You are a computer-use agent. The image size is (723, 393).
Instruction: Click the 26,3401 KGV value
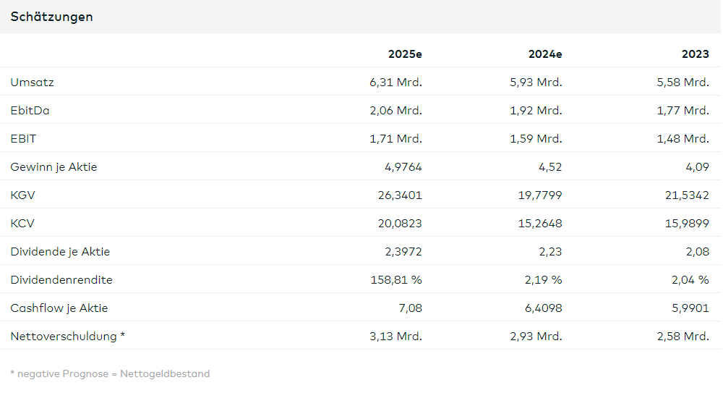400,195
